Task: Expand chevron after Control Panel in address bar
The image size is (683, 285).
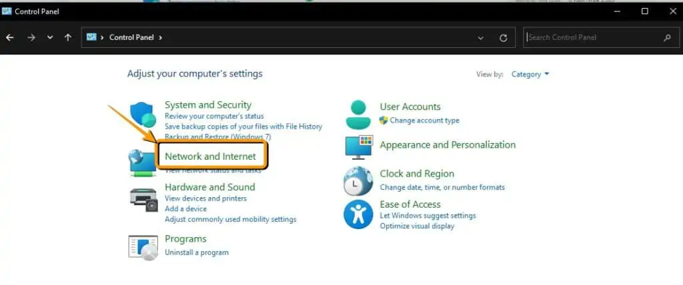Action: (x=160, y=37)
